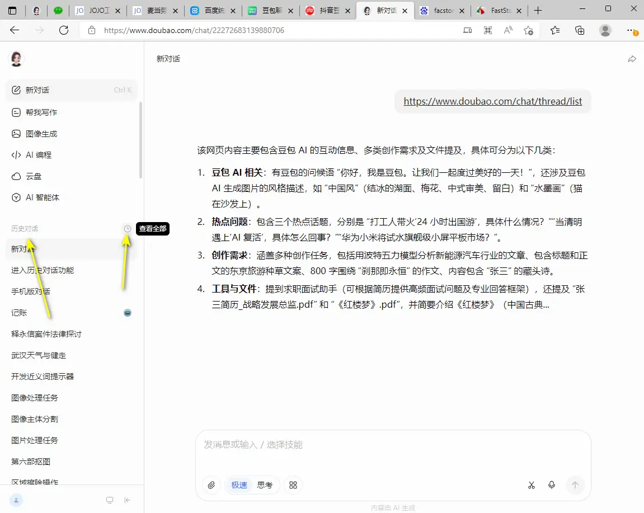Open the doubao.com/chat/thread/list link
The height and width of the screenshot is (513, 644).
tap(492, 101)
